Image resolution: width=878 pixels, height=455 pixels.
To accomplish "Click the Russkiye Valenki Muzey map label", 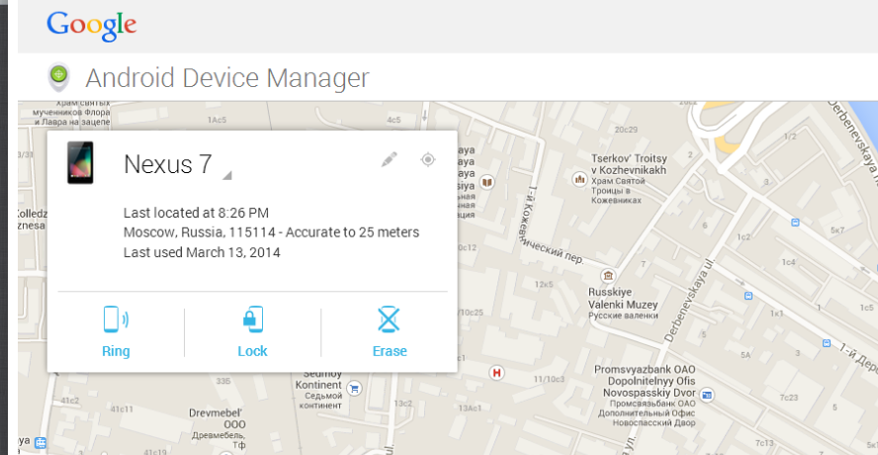I will (x=623, y=299).
